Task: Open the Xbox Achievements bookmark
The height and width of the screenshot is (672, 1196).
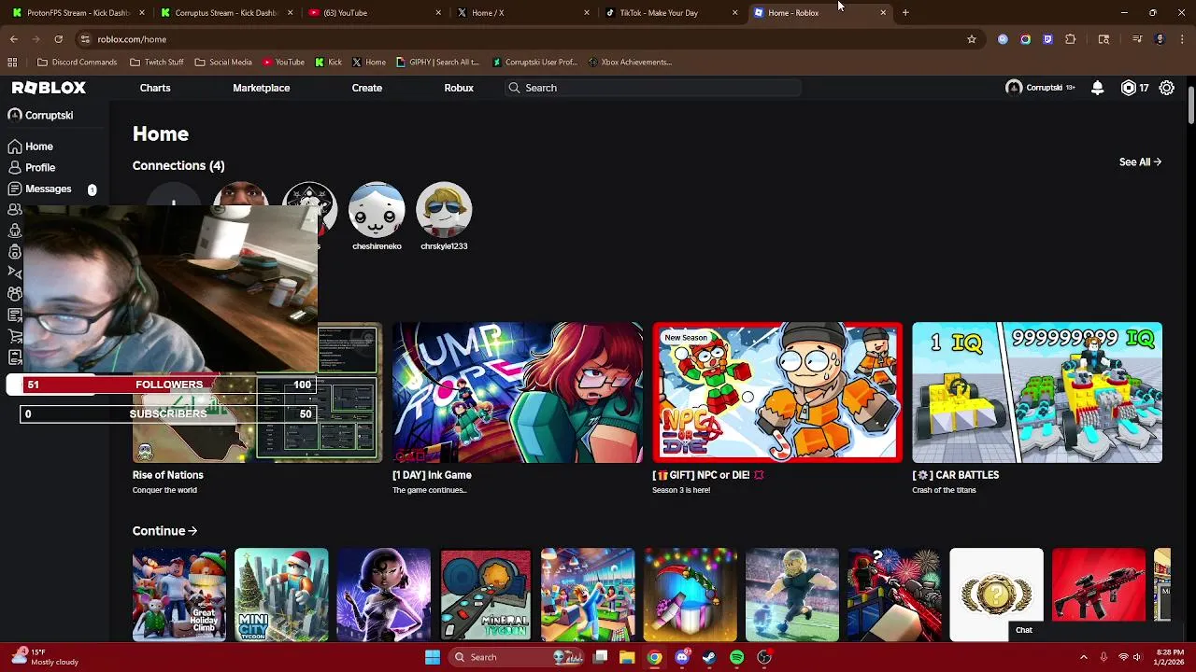Action: [x=631, y=63]
